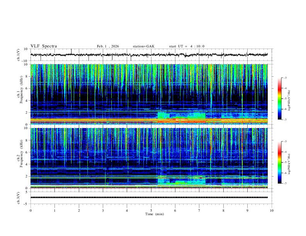This screenshot has height=236, width=306.
Task: Click the cyan burst in ch.2 spectrogram
Action: click(x=182, y=180)
